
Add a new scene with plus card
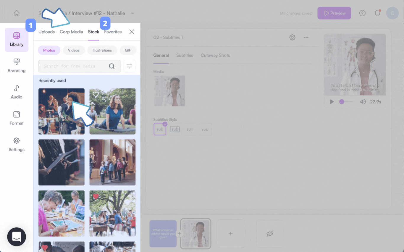click(231, 234)
